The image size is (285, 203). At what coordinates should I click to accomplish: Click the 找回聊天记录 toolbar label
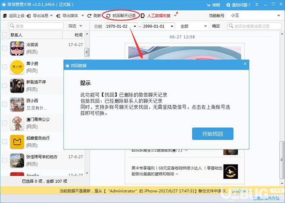coord(124,16)
